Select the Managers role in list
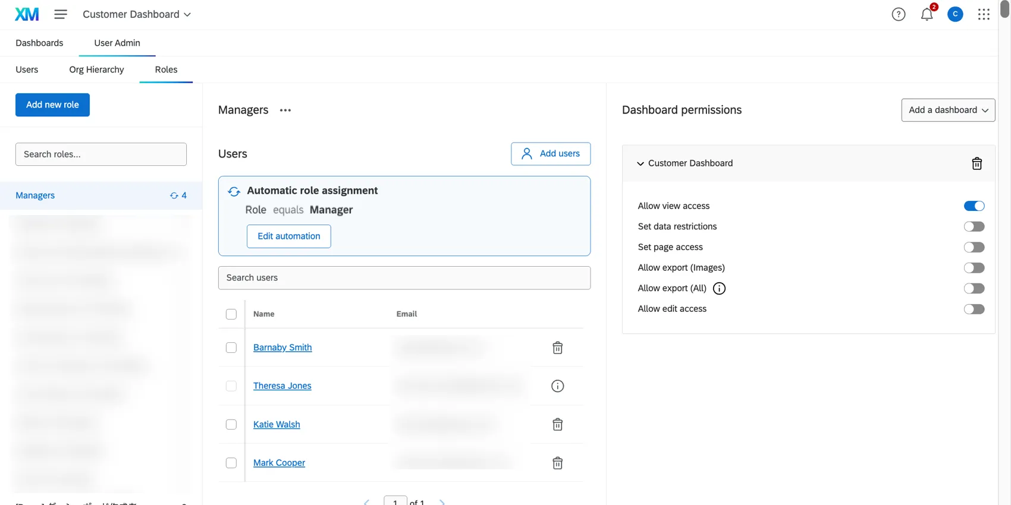 [x=101, y=195]
